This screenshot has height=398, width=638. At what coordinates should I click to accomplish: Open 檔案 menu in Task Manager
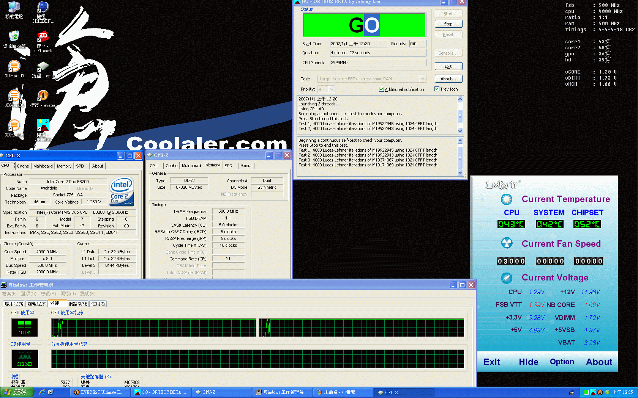tap(9, 294)
